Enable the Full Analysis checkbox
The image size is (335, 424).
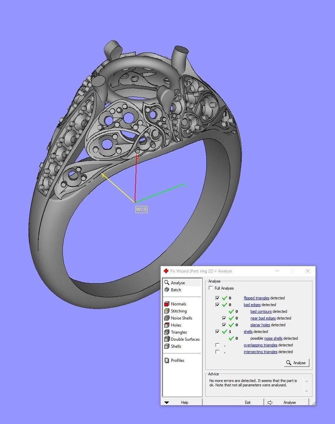point(211,288)
